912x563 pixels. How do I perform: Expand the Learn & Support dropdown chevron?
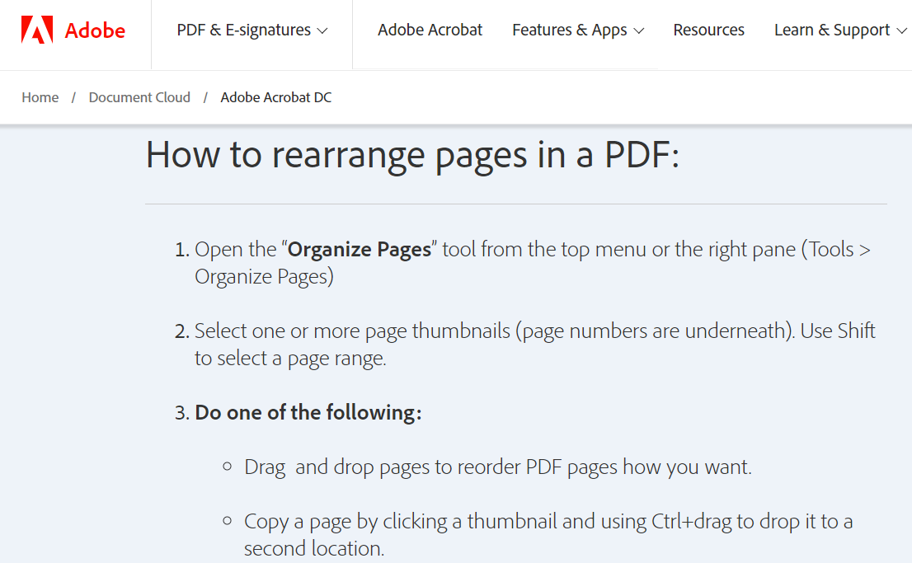click(x=902, y=31)
